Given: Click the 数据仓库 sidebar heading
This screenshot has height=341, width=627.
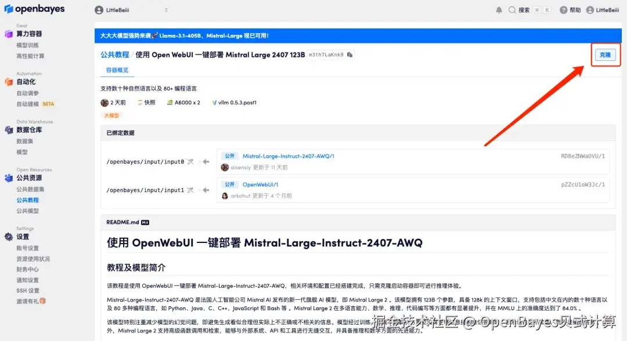Looking at the screenshot, I should coord(29,130).
